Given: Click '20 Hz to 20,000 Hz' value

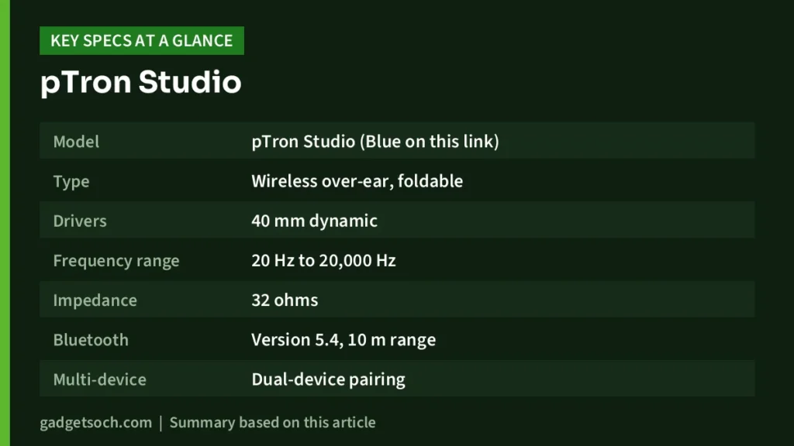Looking at the screenshot, I should pos(323,260).
